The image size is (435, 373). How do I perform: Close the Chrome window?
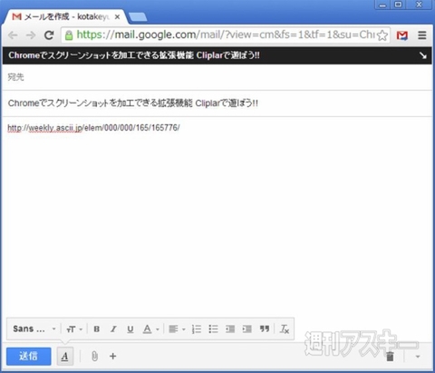419,5
